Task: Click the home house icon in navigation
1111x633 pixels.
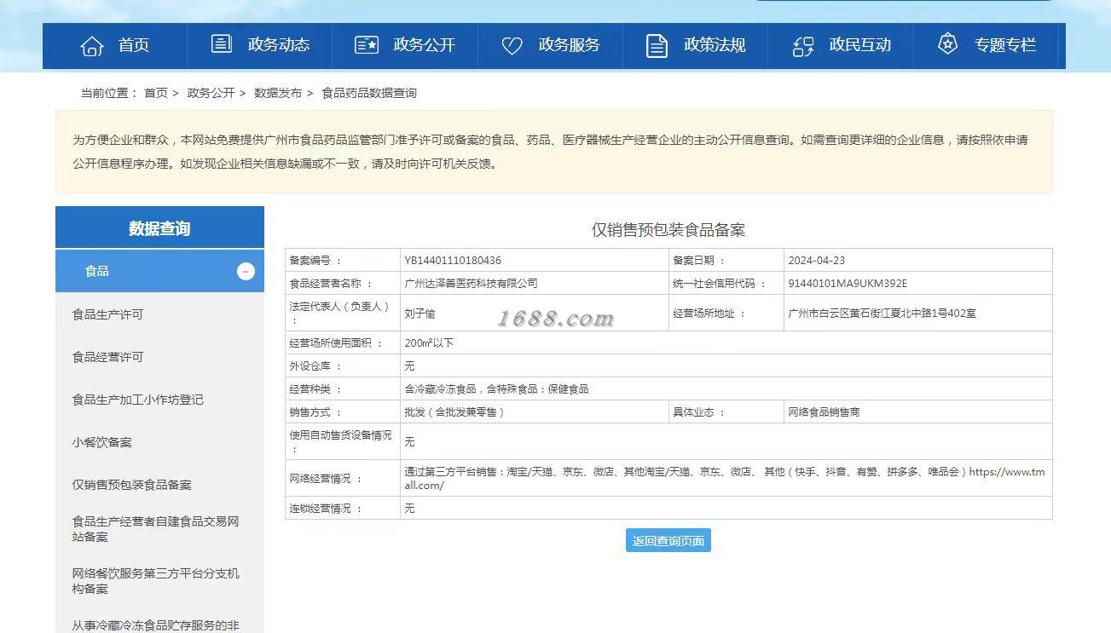Action: (92, 46)
